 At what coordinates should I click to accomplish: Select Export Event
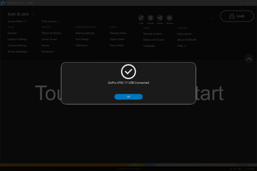click(117, 39)
